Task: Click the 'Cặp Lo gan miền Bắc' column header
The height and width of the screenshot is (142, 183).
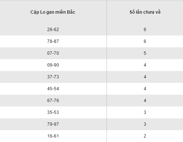Action: (53, 12)
